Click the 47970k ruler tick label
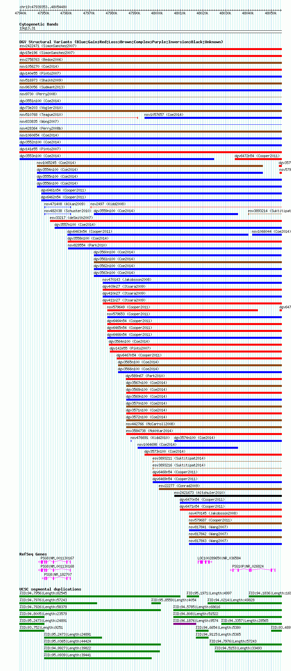291x671 pixels. click(x=89, y=13)
